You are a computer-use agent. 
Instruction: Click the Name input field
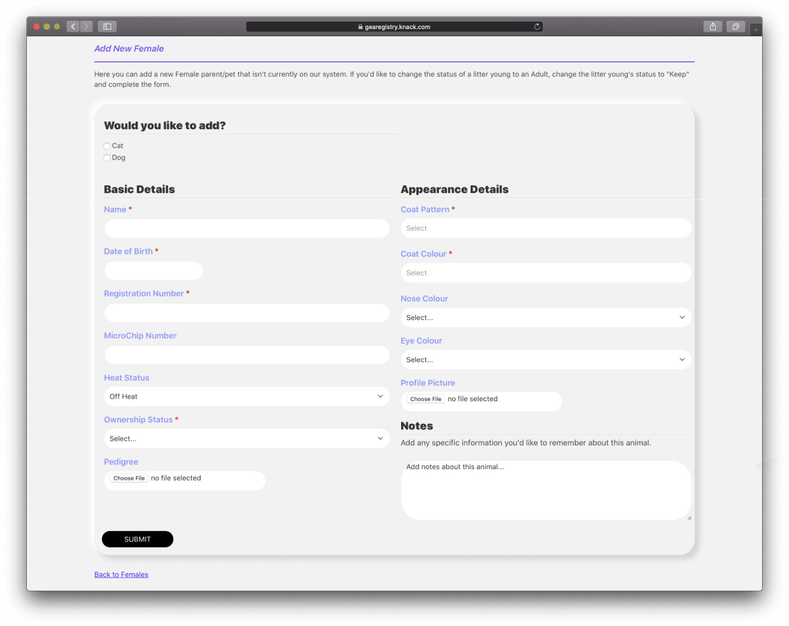(x=247, y=229)
